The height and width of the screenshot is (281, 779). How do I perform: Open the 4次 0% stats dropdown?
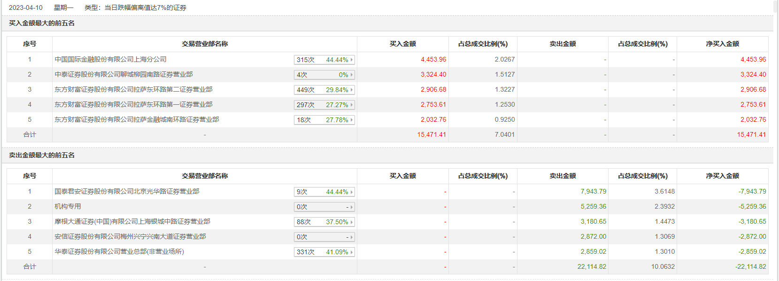coord(324,75)
